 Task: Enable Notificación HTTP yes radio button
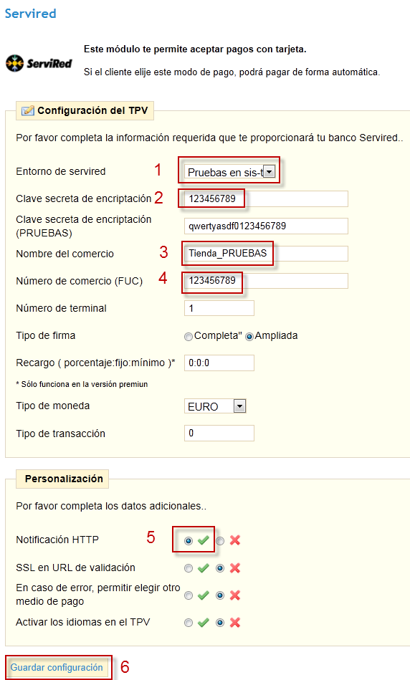[189, 541]
